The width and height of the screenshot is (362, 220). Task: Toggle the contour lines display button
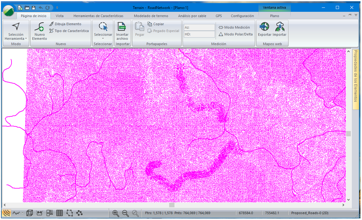(x=6, y=213)
